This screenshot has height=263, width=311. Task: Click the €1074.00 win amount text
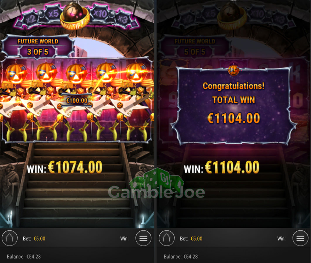pyautogui.click(x=75, y=167)
